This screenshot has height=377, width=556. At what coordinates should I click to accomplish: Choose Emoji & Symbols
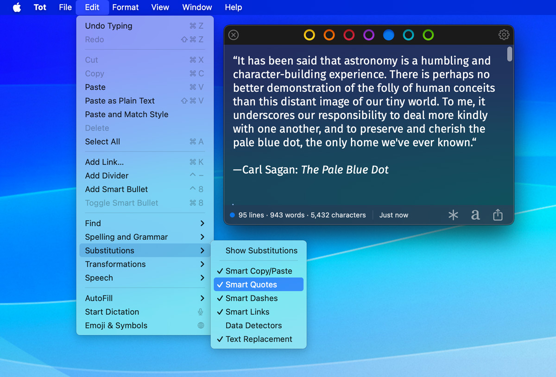click(145, 326)
